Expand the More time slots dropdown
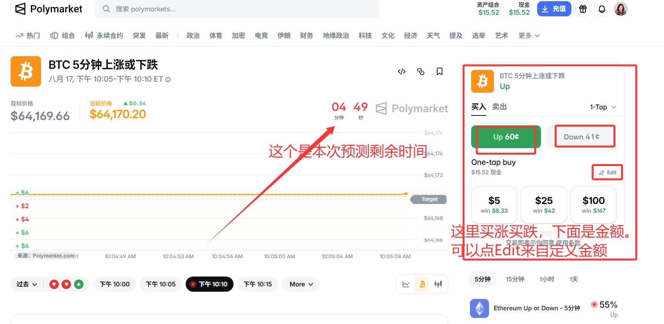664x324 pixels. point(301,284)
